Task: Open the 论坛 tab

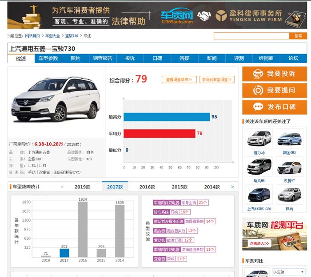Action: (293, 59)
